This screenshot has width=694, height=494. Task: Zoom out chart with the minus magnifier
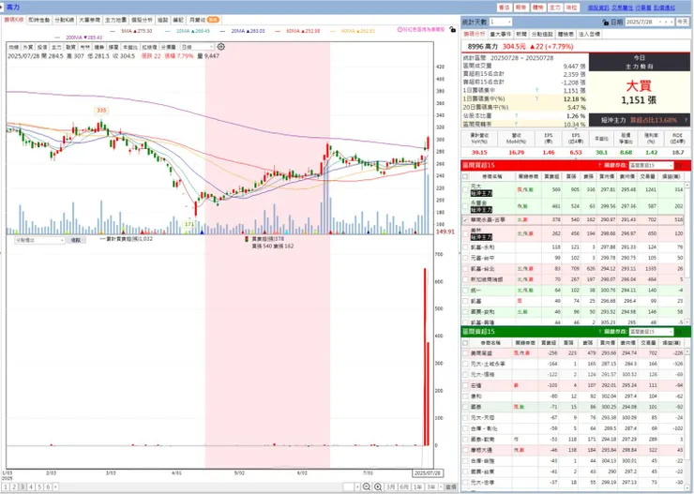point(367,487)
